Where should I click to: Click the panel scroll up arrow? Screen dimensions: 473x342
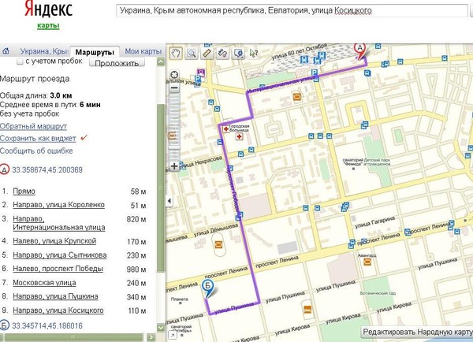161,62
